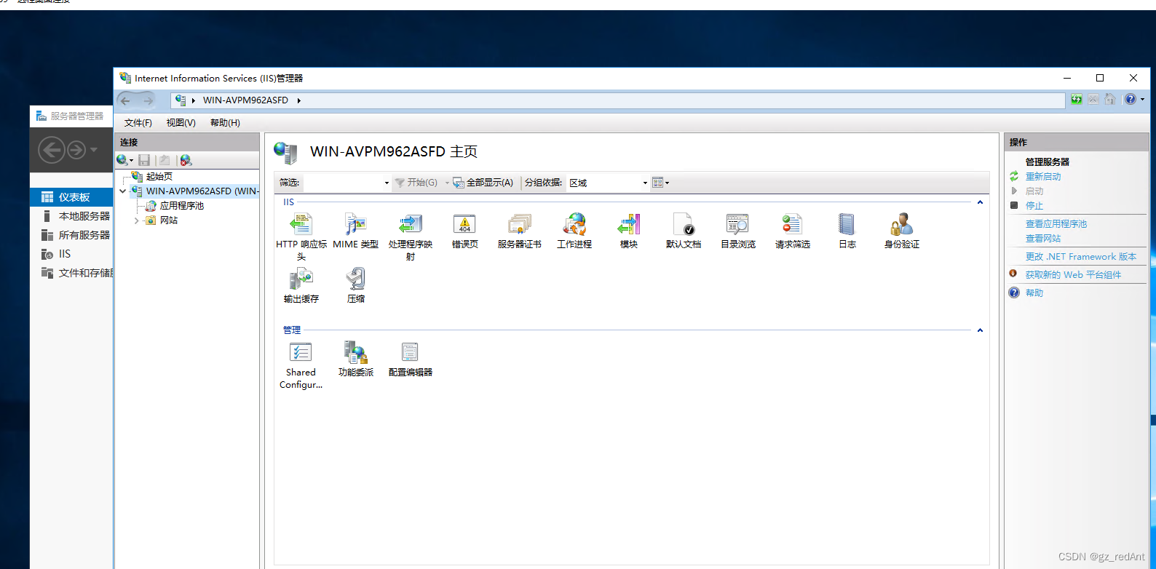Open the 目录浏览 icon
Image resolution: width=1156 pixels, height=569 pixels.
pyautogui.click(x=737, y=224)
